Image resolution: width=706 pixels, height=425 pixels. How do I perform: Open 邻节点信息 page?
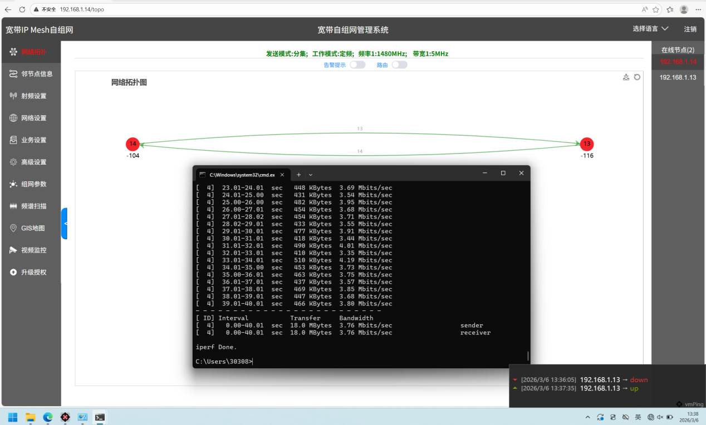click(31, 74)
